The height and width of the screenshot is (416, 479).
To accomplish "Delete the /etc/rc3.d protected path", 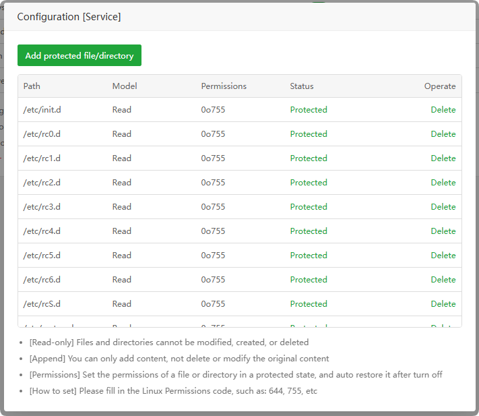I will 443,207.
